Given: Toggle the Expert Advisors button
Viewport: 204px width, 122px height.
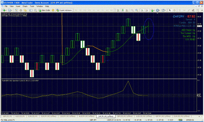Looking at the screenshot, I should pos(64,10).
